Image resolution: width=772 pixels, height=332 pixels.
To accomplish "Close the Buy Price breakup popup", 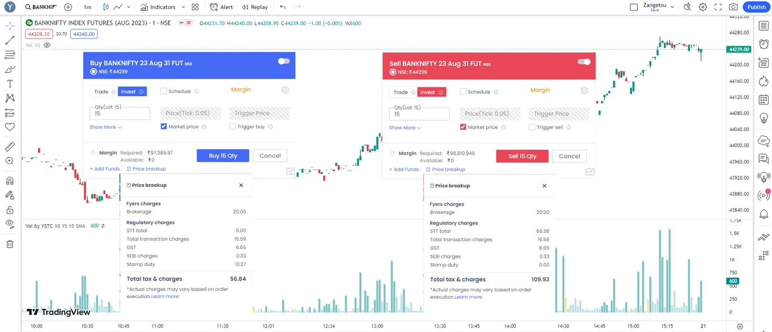I will point(241,185).
